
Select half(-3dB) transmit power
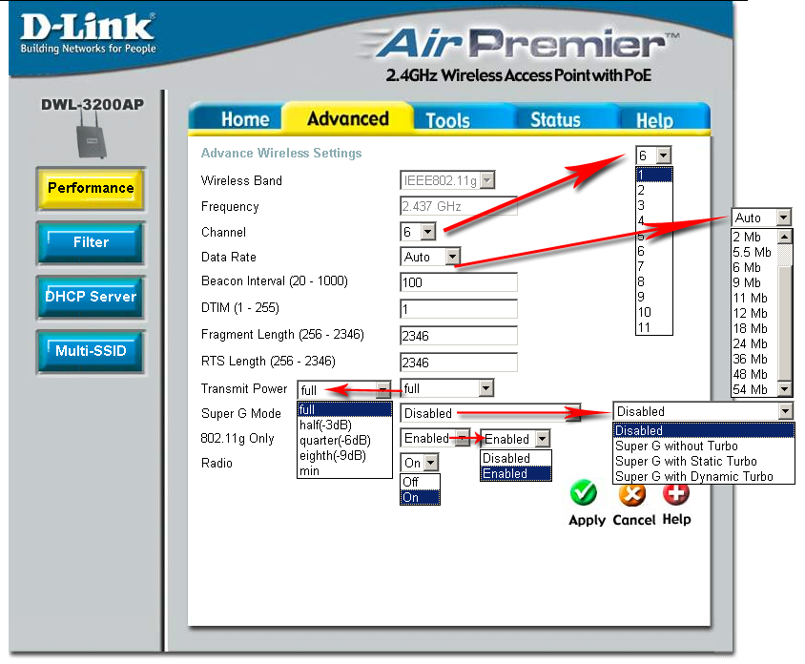344,425
